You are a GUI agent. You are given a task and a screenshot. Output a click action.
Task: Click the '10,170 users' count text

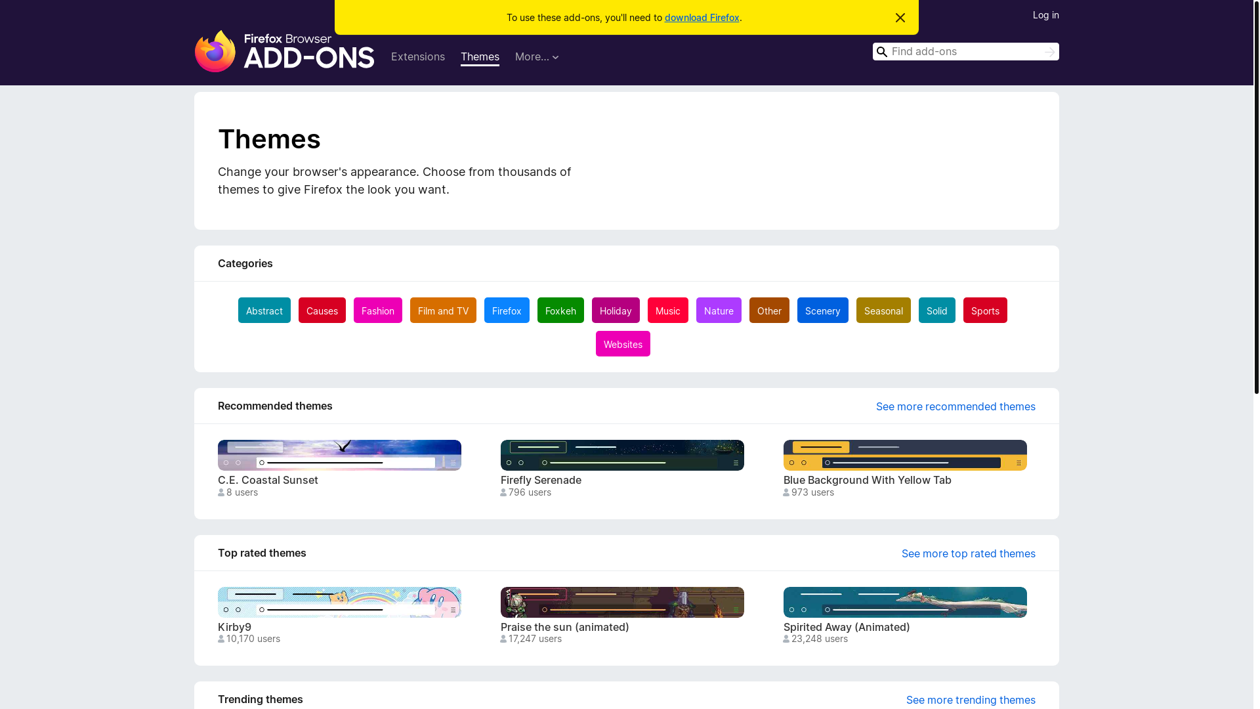tap(253, 639)
